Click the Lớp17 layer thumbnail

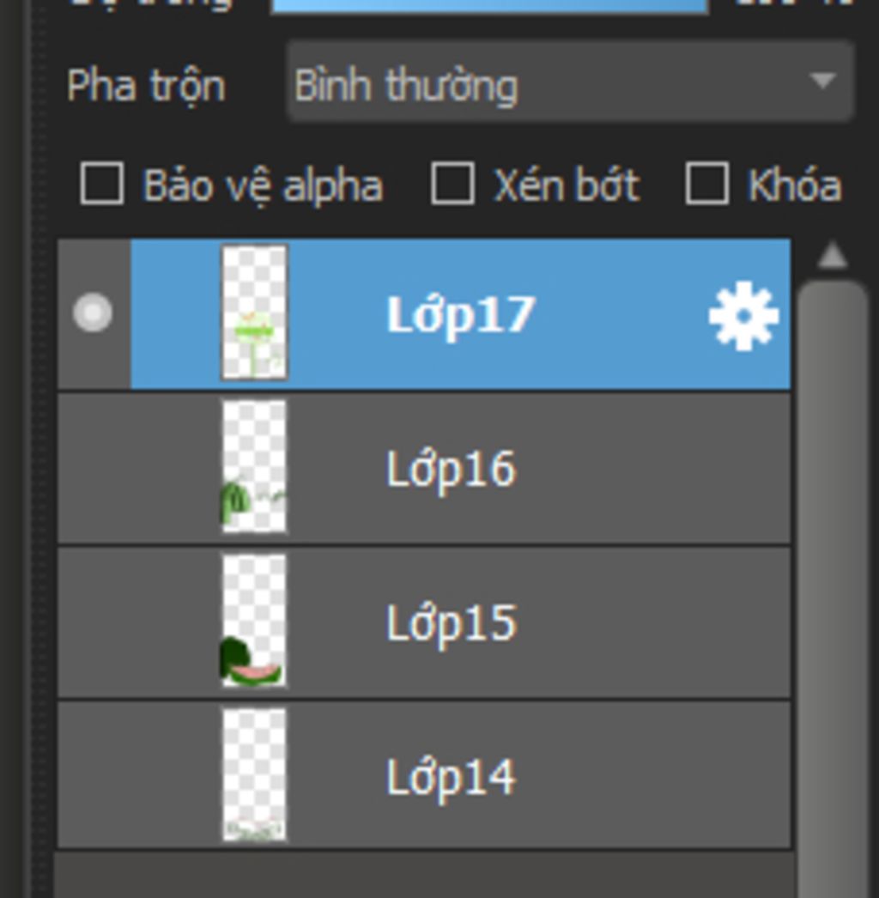(254, 312)
